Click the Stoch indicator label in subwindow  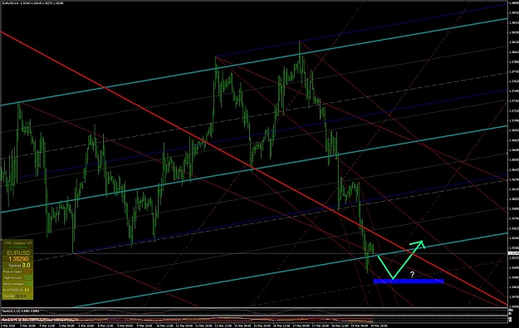21,311
